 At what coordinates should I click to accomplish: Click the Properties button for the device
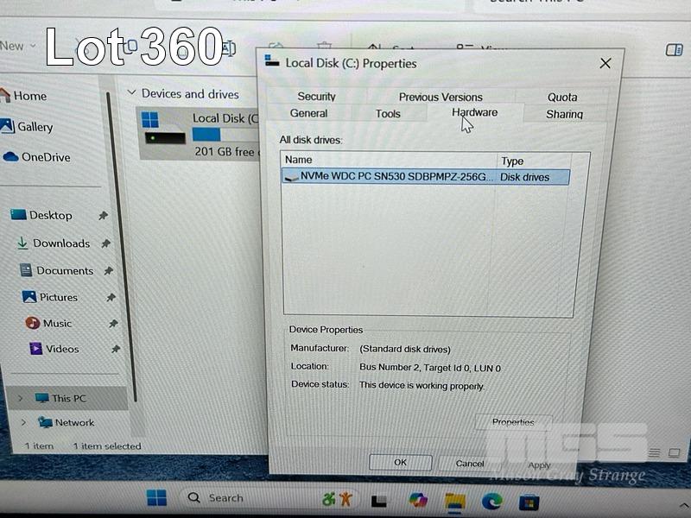pos(513,422)
